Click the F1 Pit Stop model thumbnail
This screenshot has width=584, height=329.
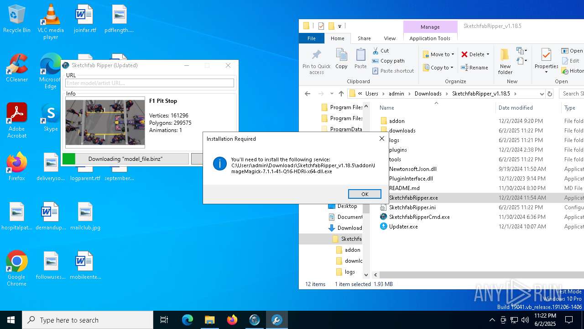(105, 122)
